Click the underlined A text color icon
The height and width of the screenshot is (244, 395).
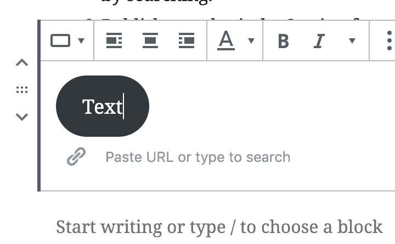[226, 40]
